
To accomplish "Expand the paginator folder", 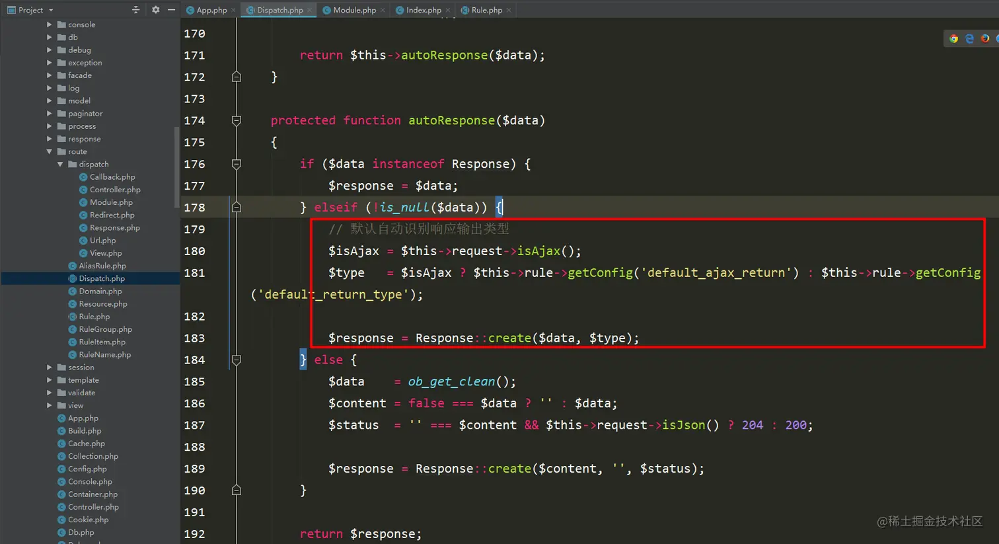I will tap(49, 114).
